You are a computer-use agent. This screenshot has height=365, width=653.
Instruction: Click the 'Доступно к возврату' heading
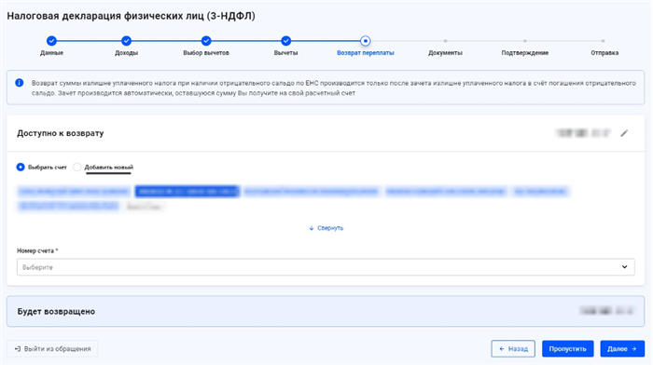pyautogui.click(x=61, y=133)
